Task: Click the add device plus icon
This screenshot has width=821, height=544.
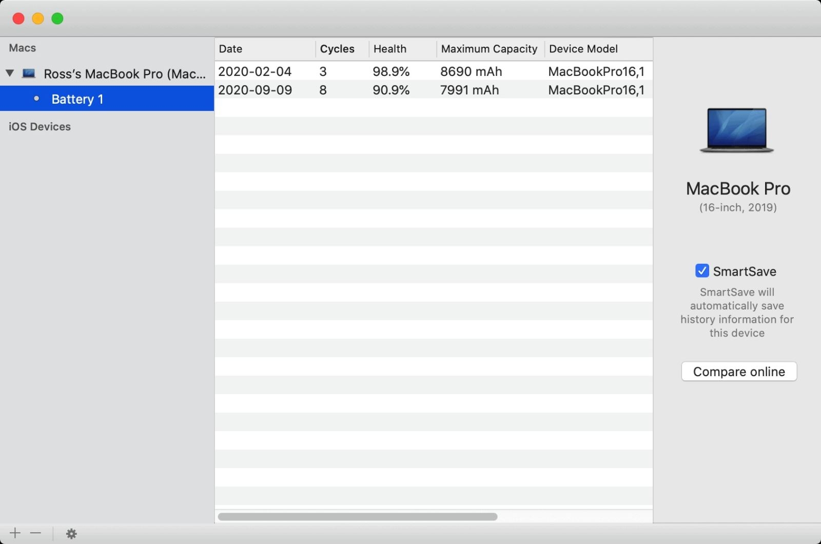Action: (15, 533)
